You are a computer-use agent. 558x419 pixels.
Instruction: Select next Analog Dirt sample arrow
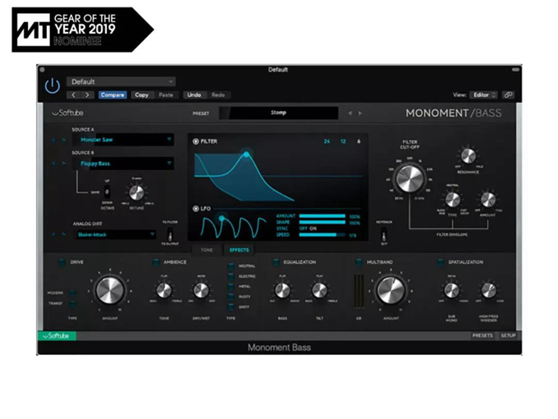click(x=64, y=234)
